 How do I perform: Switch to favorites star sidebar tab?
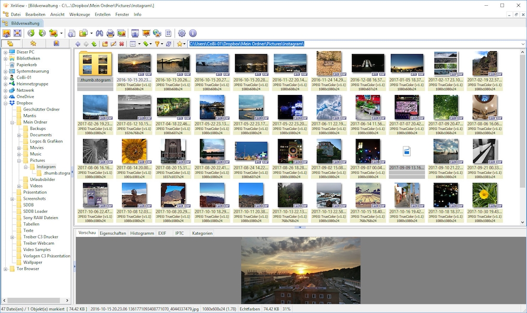(33, 43)
